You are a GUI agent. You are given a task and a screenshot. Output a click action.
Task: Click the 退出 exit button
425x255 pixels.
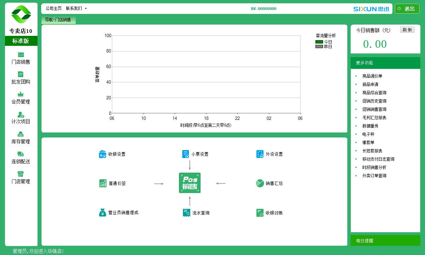[x=407, y=9]
